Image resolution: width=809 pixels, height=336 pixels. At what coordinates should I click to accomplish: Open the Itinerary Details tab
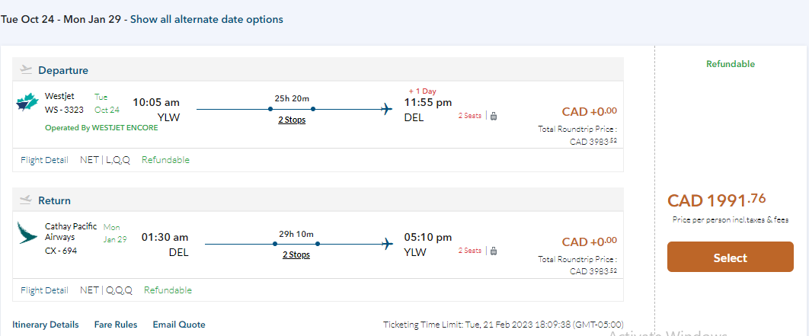pos(45,325)
